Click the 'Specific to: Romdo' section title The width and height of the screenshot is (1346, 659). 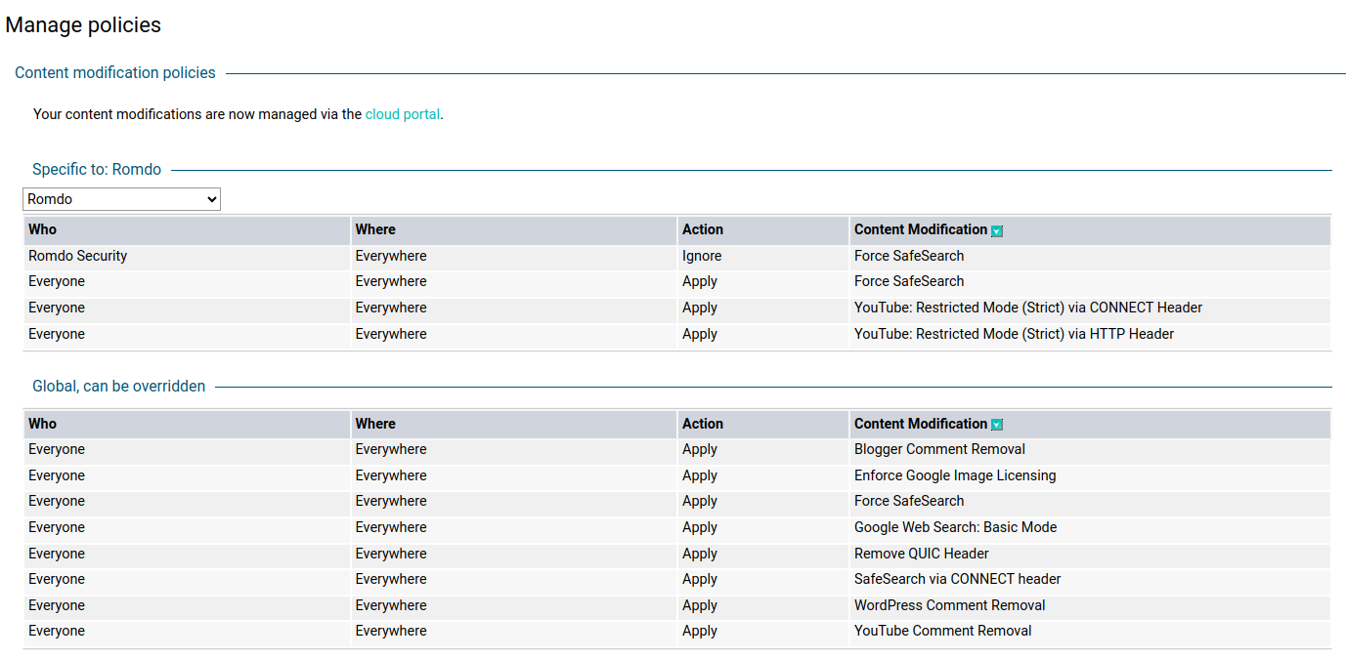click(97, 170)
